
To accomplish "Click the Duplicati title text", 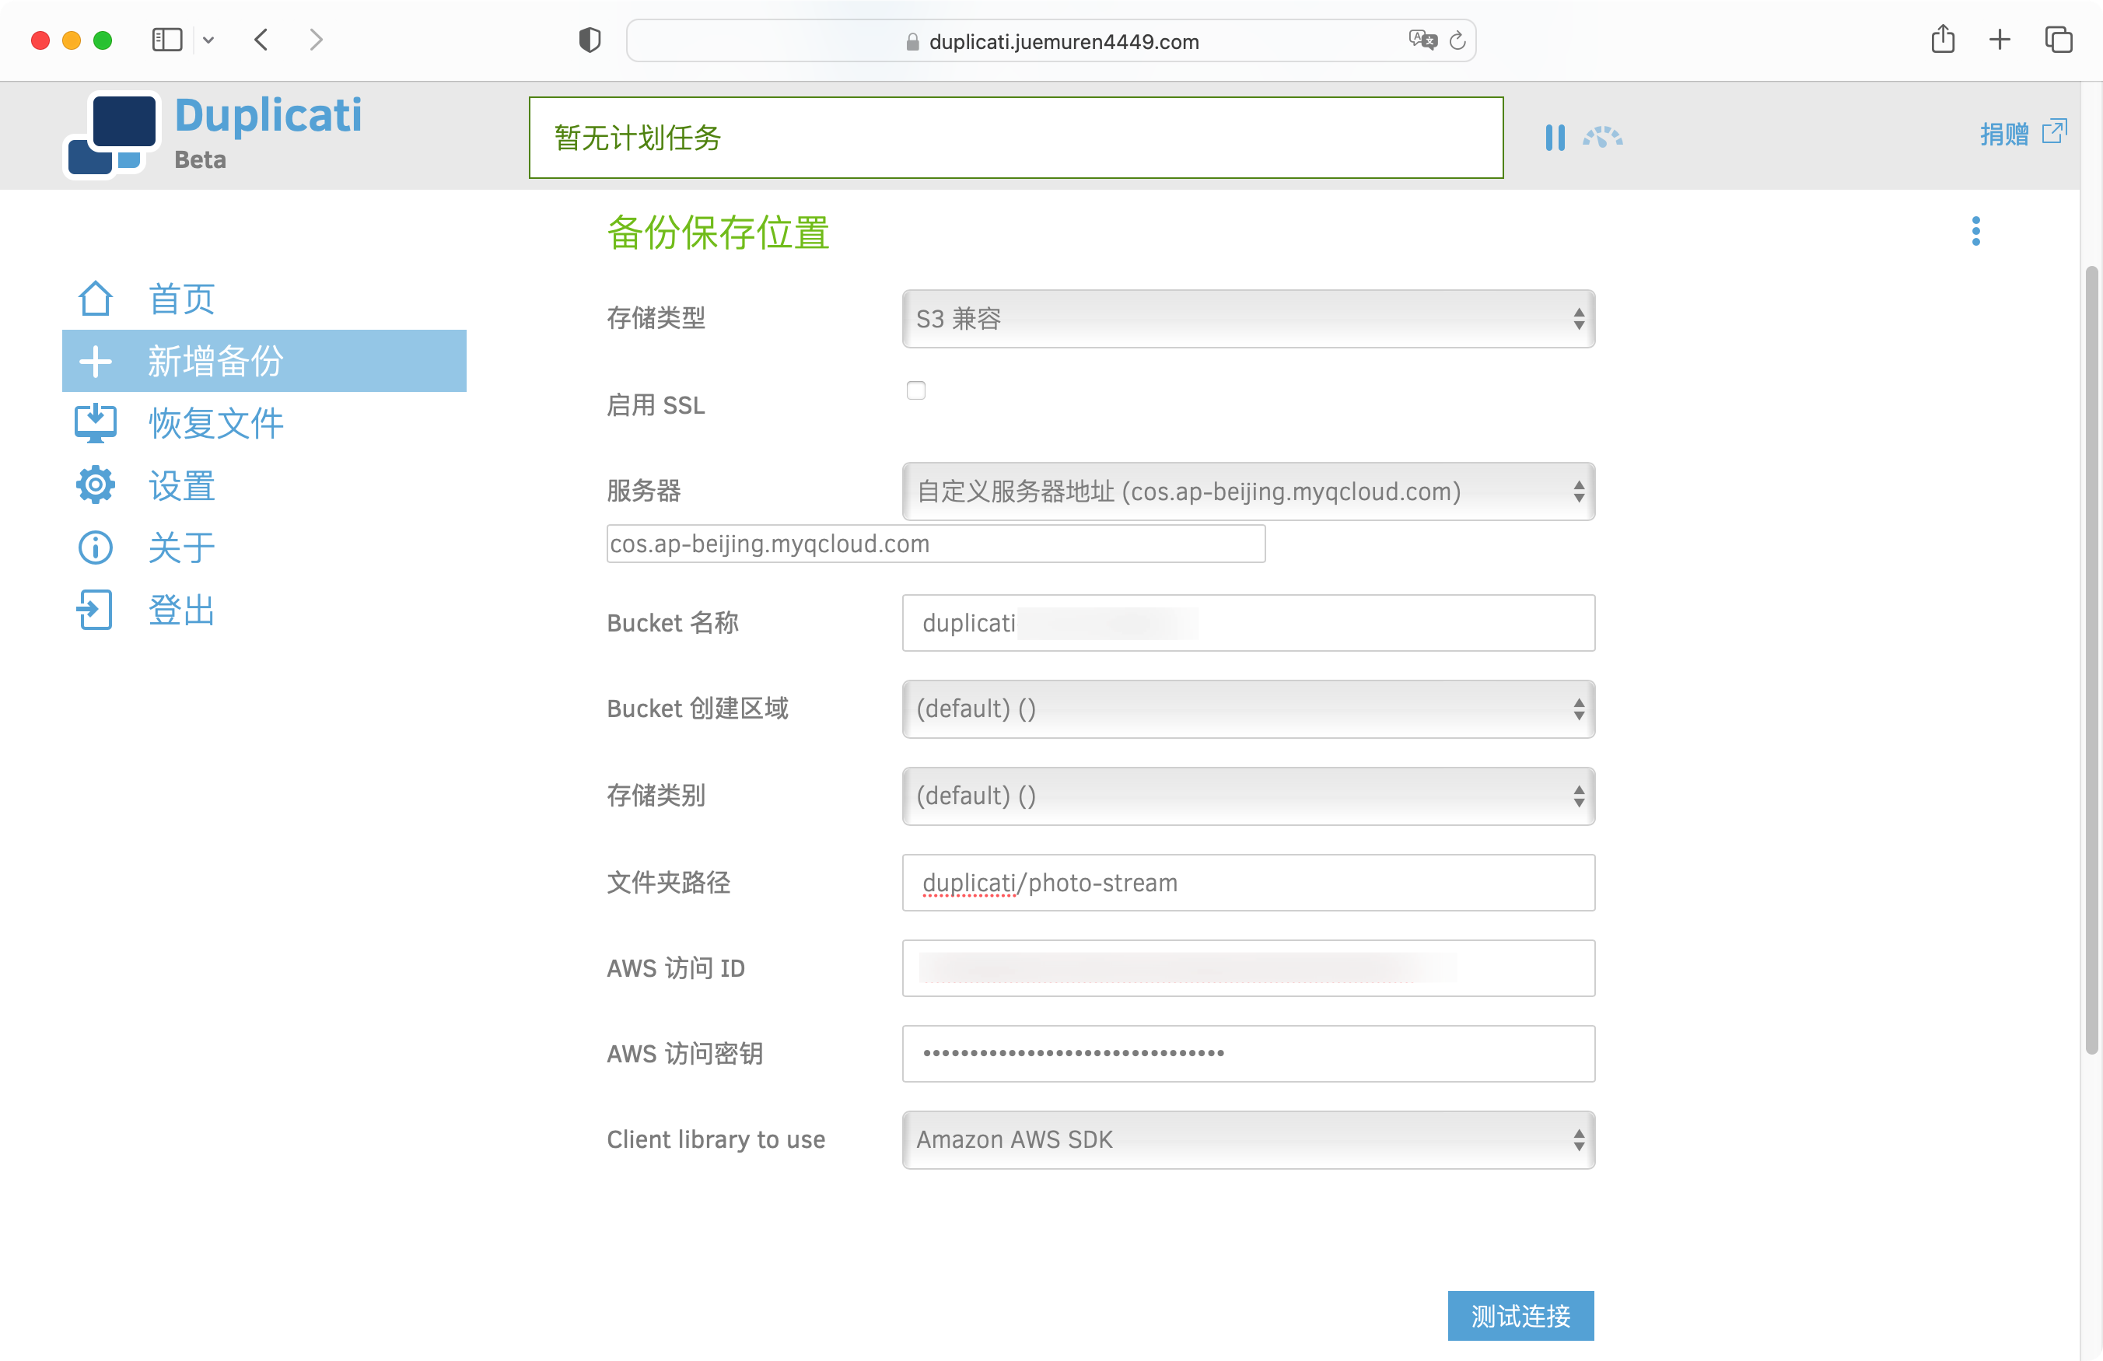I will coord(268,115).
